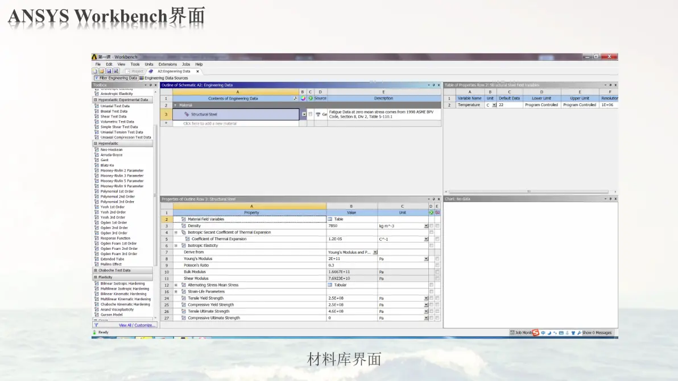Open the Tools menu
This screenshot has height=381, width=678.
point(135,64)
